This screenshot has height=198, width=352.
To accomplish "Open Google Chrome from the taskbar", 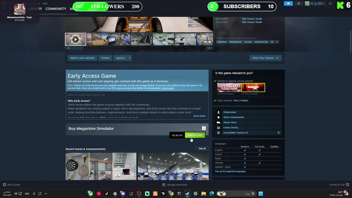I will pos(171,194).
